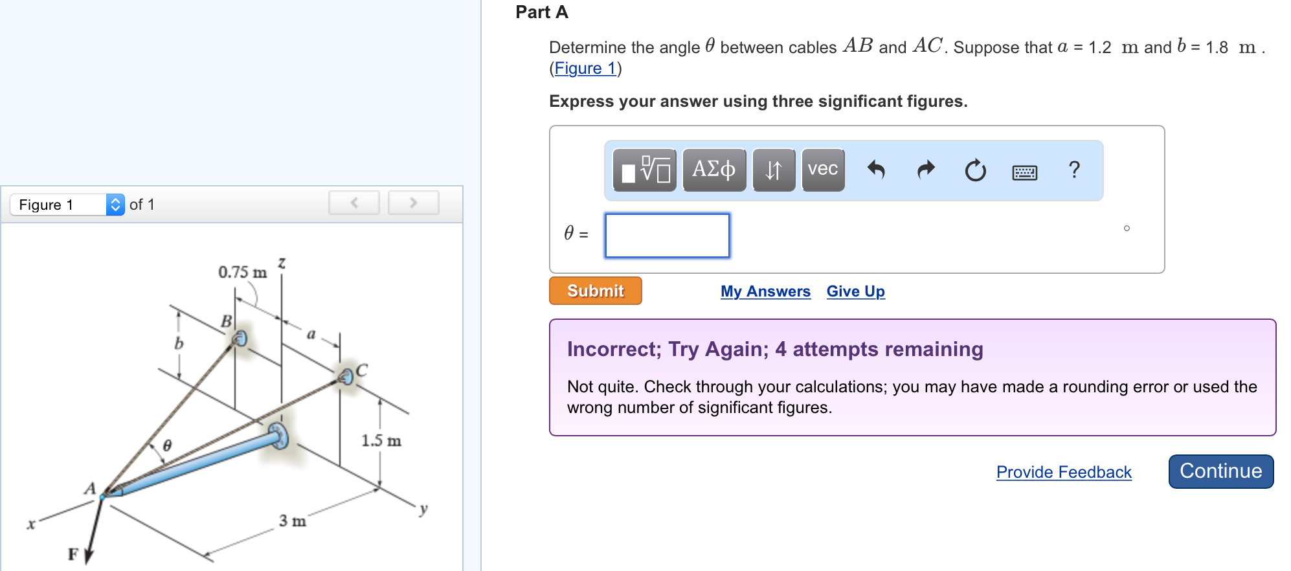This screenshot has width=1291, height=571.
Task: Click Provide Feedback
Action: (x=1063, y=473)
